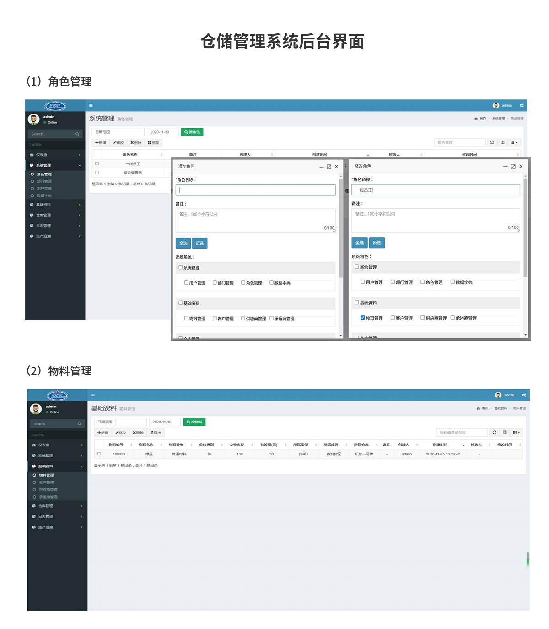Open columns dropdown right of 角色名称 search
Viewport: 549px width, 629px height.
514,142
